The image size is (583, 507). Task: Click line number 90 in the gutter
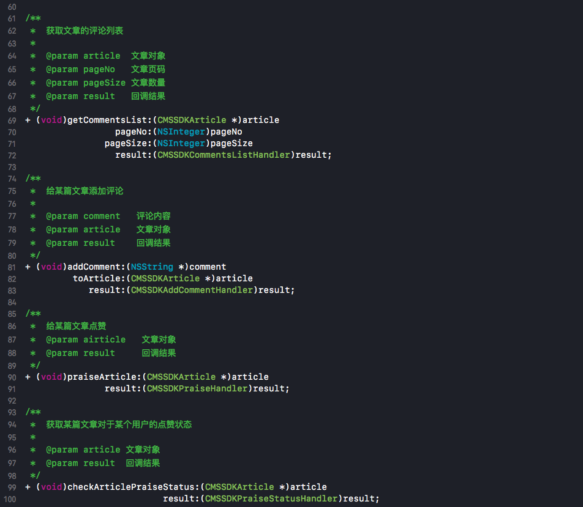12,377
